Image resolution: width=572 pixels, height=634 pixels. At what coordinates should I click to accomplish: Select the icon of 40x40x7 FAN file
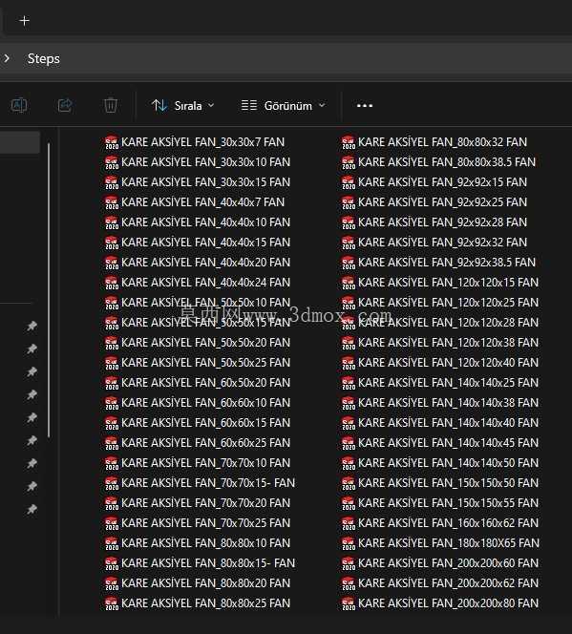112,202
